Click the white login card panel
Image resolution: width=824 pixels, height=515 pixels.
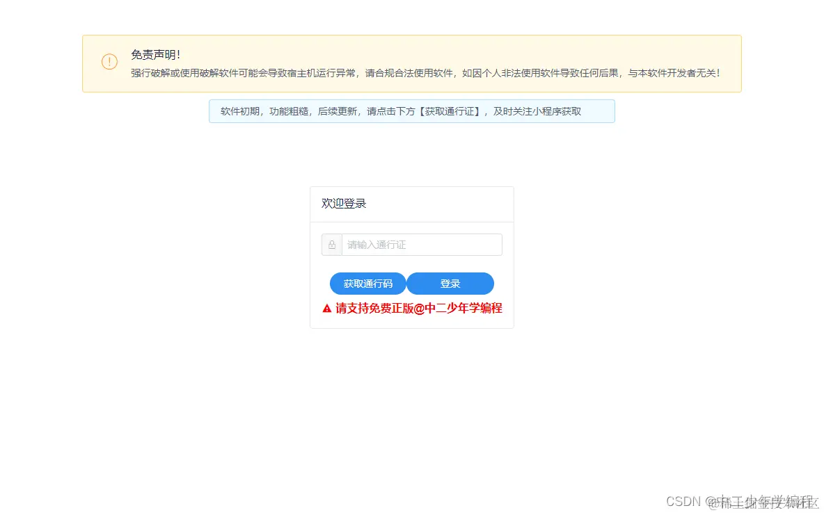411,257
